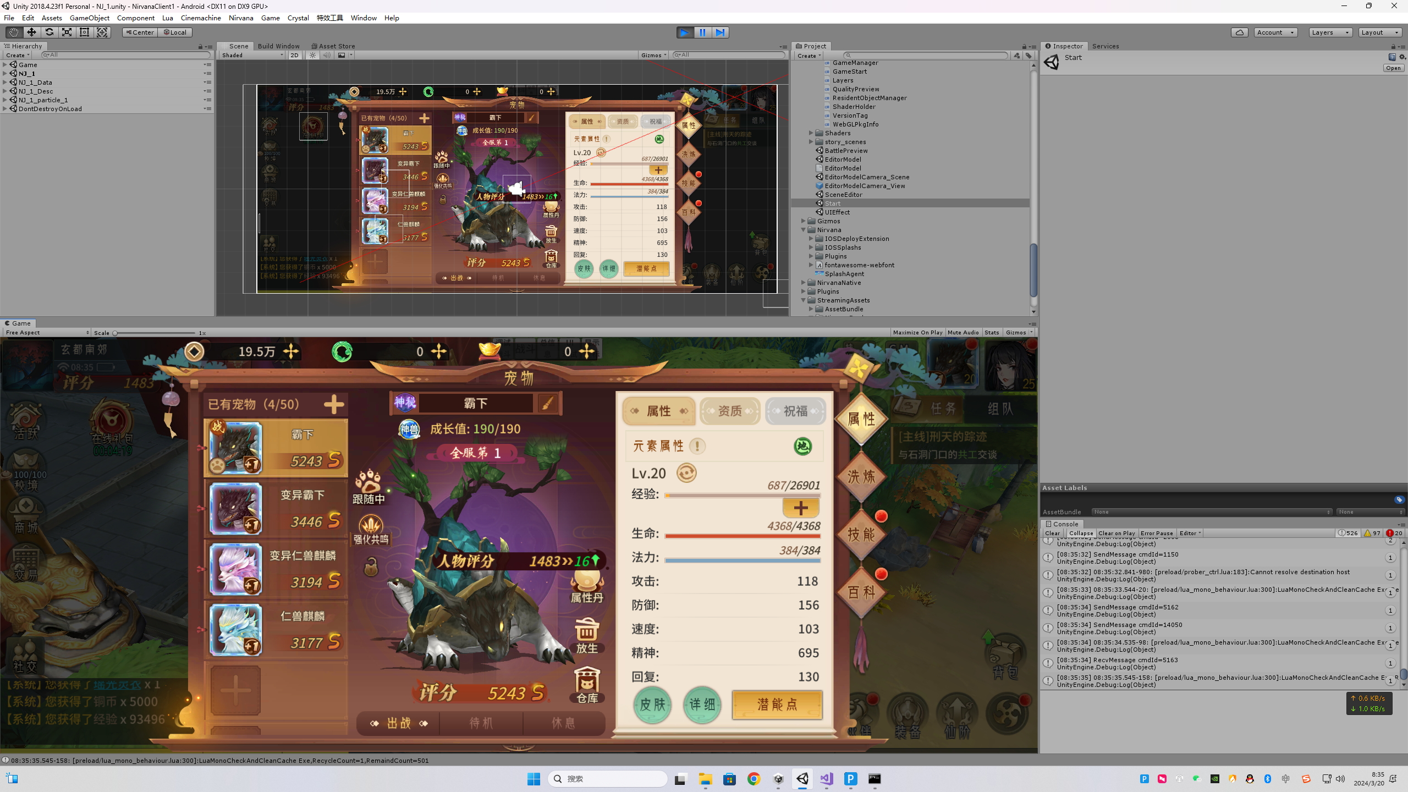This screenshot has height=792, width=1408.
Task: Adjust the Game view Scale slider
Action: pos(116,333)
